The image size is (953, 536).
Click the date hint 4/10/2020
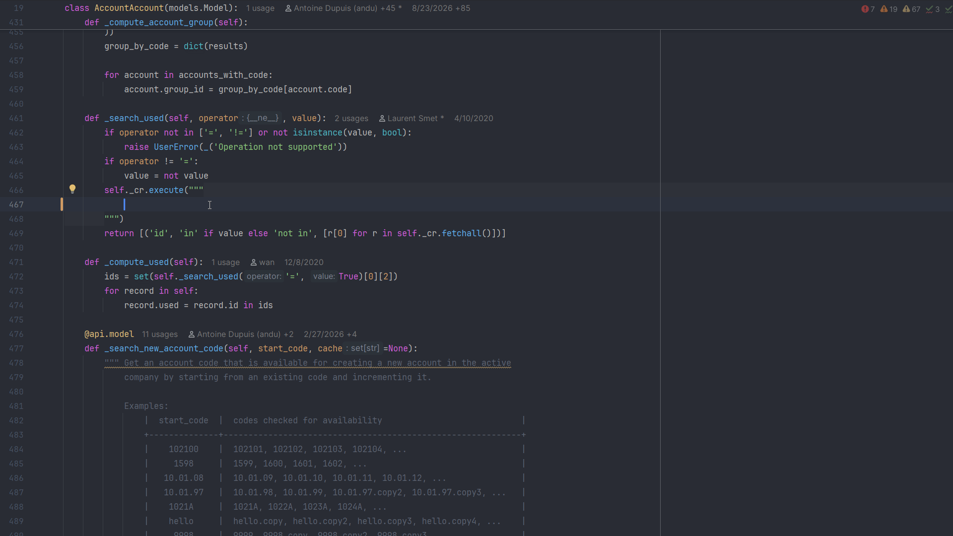(x=474, y=119)
